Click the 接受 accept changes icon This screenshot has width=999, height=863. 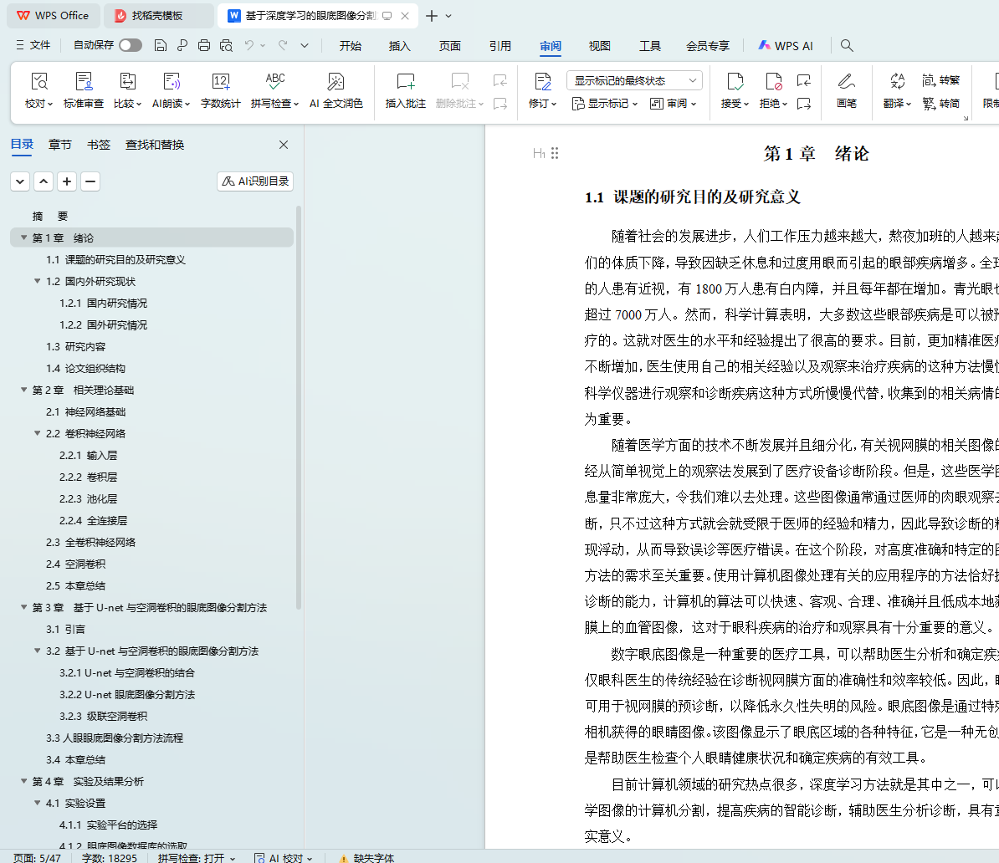pyautogui.click(x=735, y=82)
